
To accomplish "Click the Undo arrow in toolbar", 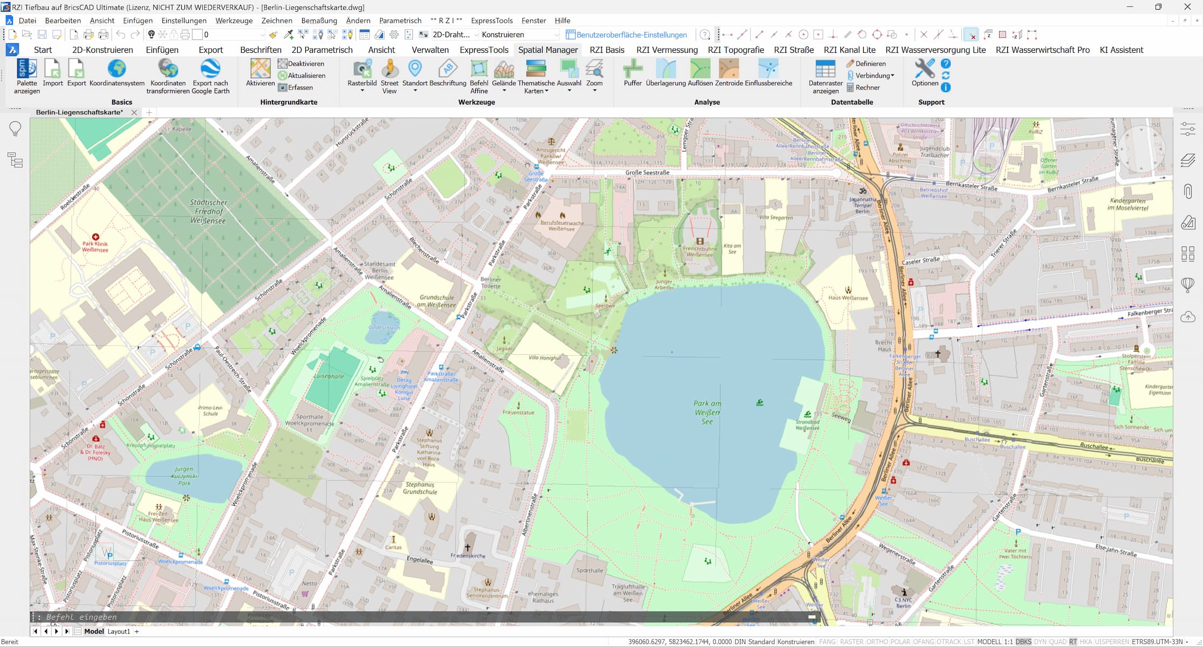I will [121, 35].
